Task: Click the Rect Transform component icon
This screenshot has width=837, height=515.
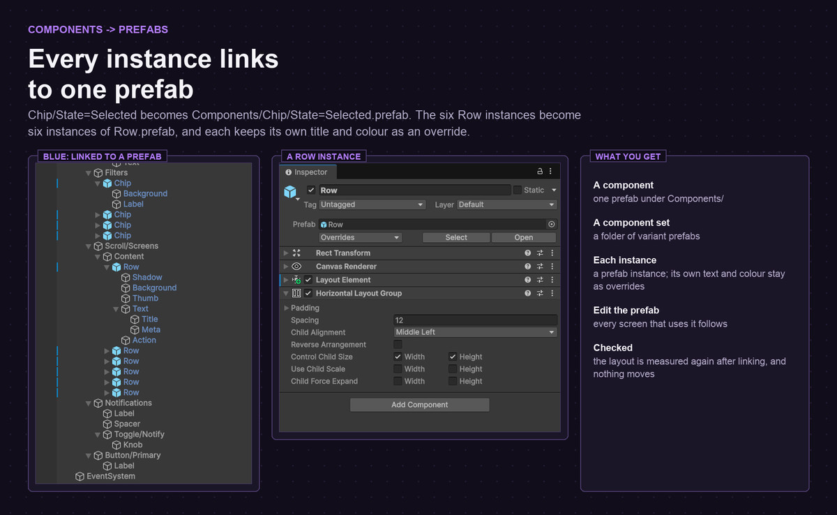Action: [x=296, y=253]
